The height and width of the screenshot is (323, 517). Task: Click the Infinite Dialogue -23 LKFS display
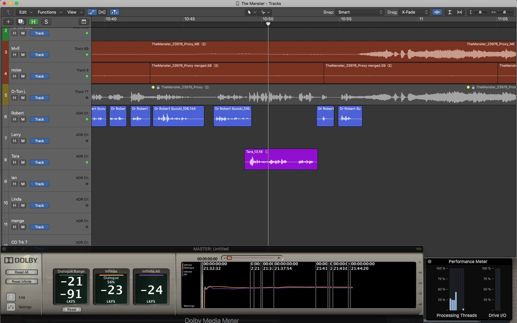tap(111, 289)
